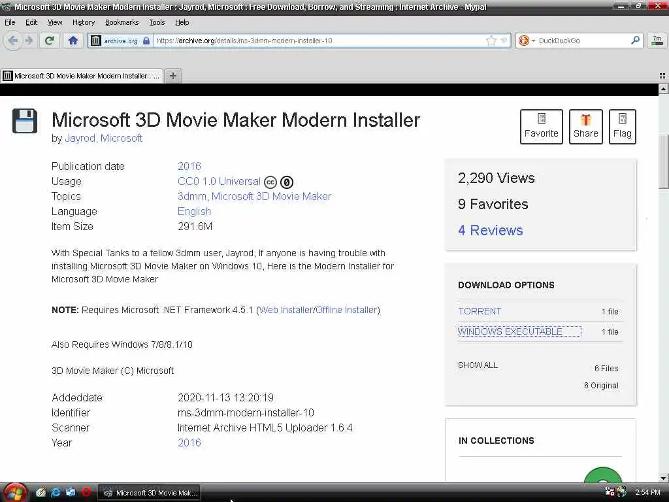Click the Show Desktop quick launch icon
The image size is (669, 502).
(71, 493)
